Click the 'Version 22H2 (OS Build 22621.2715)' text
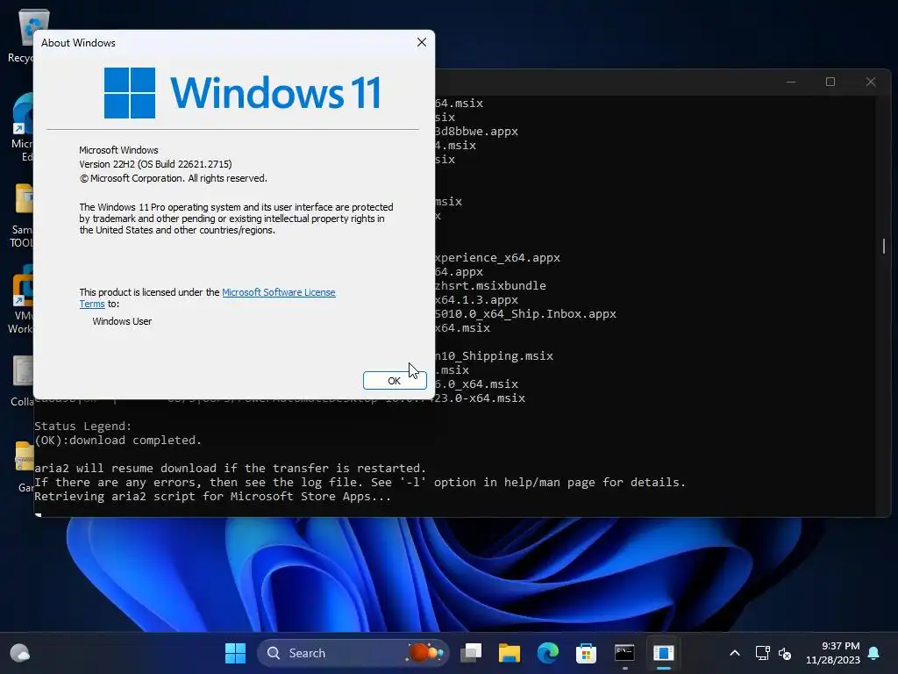Image resolution: width=898 pixels, height=674 pixels. 155,164
